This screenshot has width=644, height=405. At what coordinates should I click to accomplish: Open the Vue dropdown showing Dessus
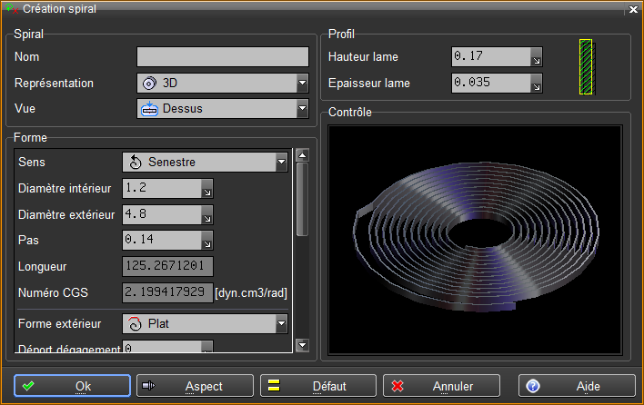coord(223,109)
